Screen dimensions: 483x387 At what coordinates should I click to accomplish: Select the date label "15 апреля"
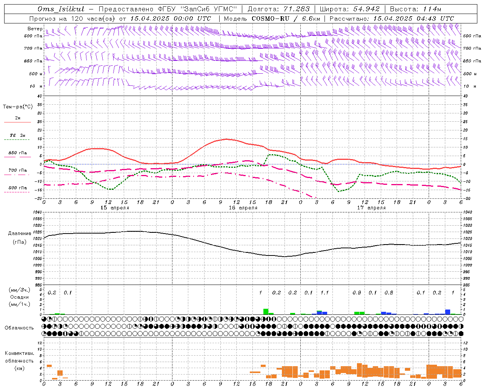point(115,208)
